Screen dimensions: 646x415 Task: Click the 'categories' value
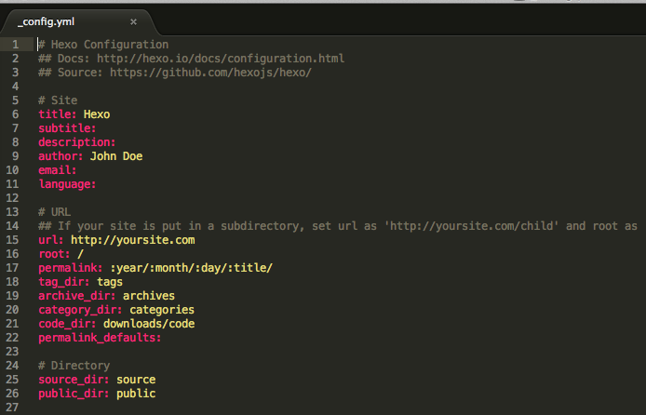162,310
